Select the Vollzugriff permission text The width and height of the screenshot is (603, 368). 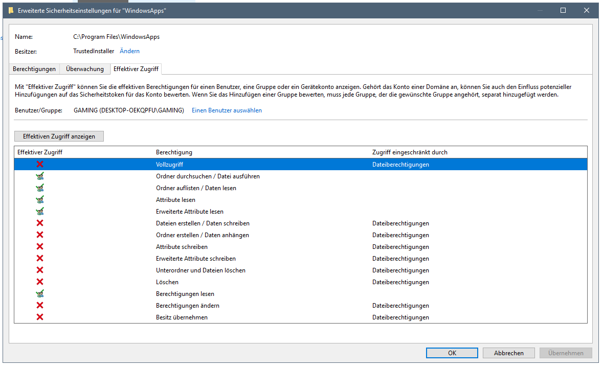(x=170, y=165)
